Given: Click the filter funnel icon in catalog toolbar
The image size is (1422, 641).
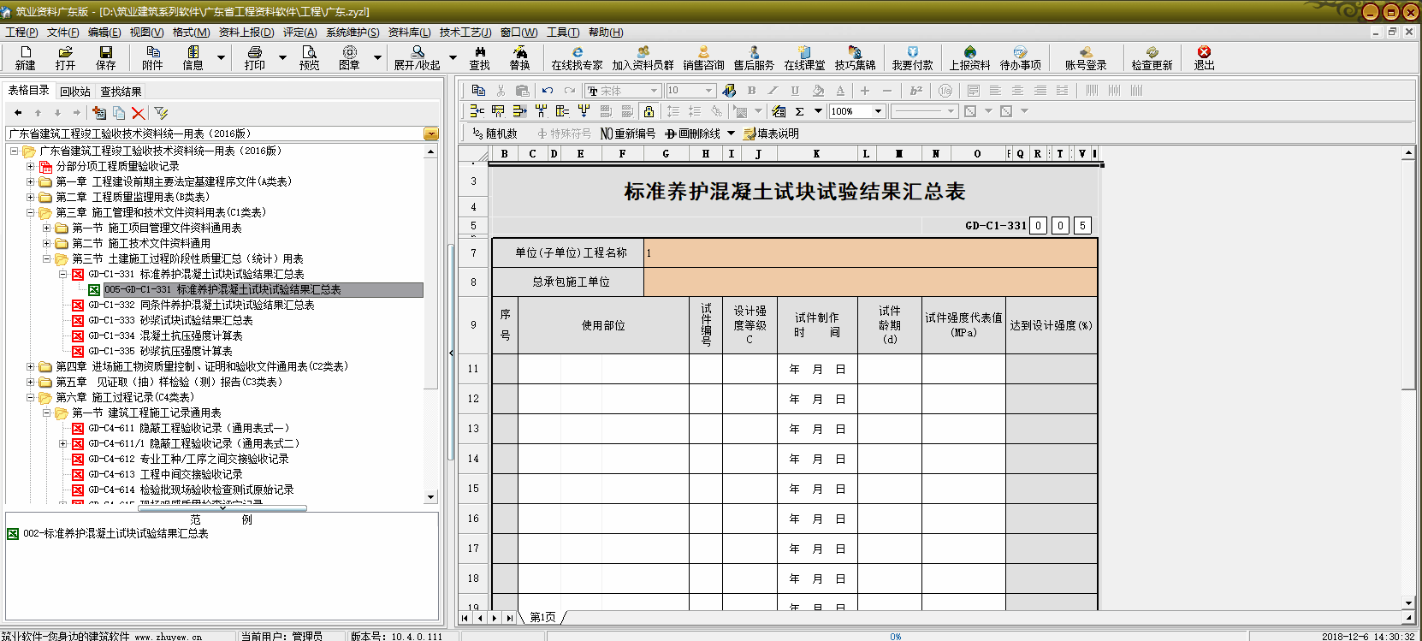Looking at the screenshot, I should click(x=161, y=113).
